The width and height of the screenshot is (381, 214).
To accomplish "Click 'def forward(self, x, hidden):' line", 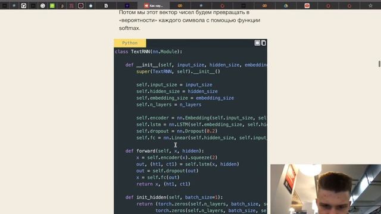I will pos(165,151).
